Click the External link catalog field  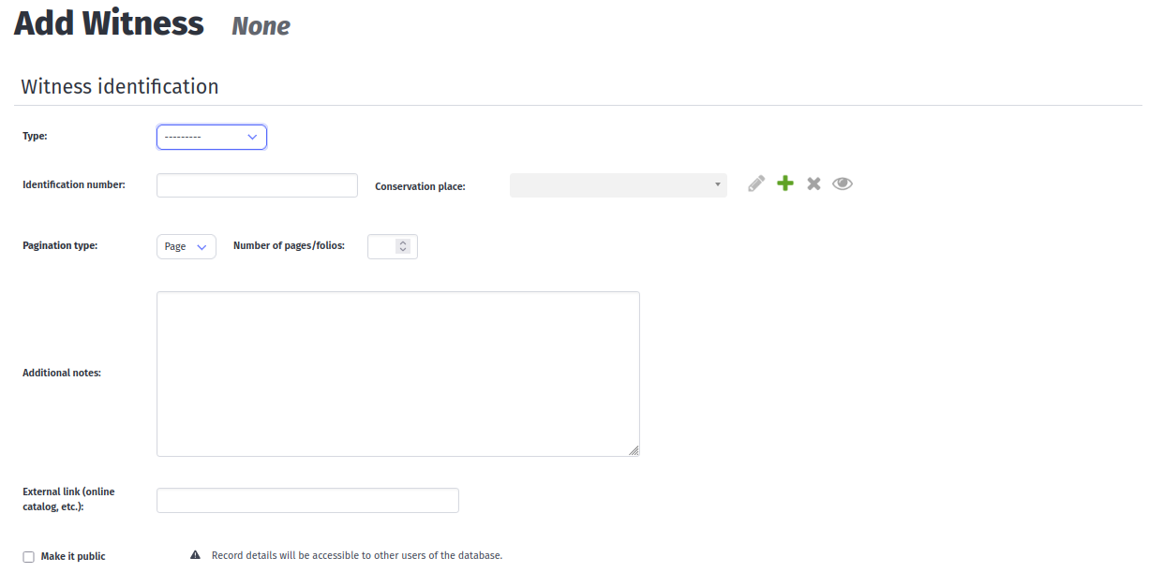307,500
